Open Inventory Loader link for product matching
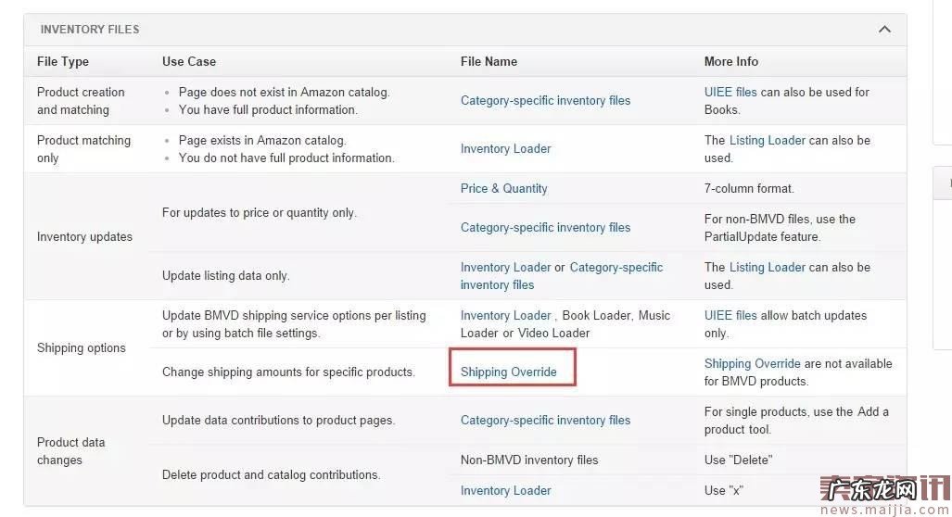The image size is (952, 517). 505,148
